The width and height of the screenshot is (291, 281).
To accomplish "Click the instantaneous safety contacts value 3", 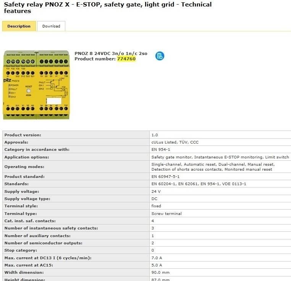I will (152, 228).
